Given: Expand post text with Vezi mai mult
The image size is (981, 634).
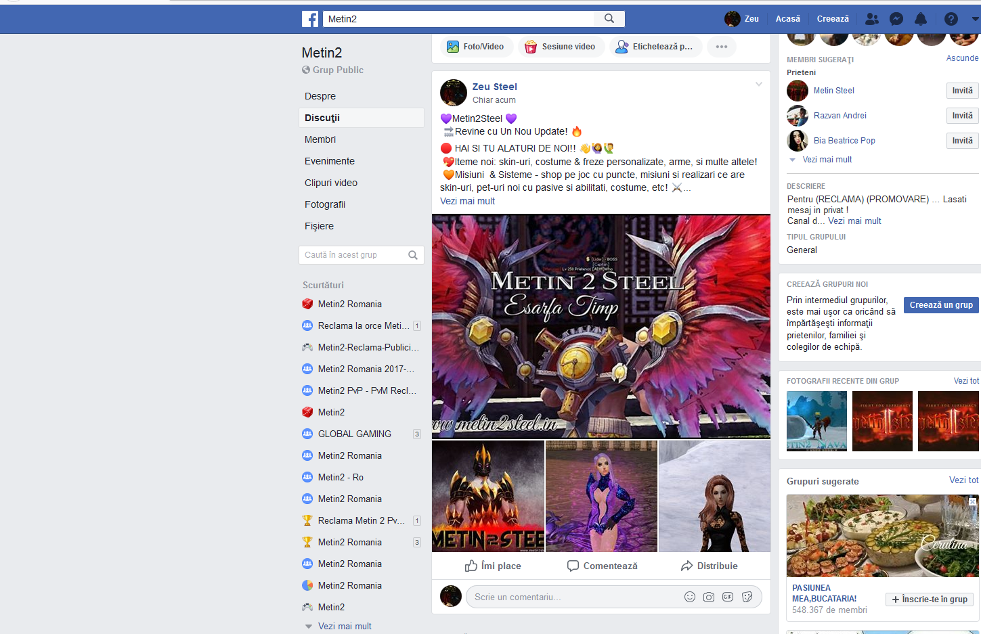Looking at the screenshot, I should pyautogui.click(x=467, y=201).
